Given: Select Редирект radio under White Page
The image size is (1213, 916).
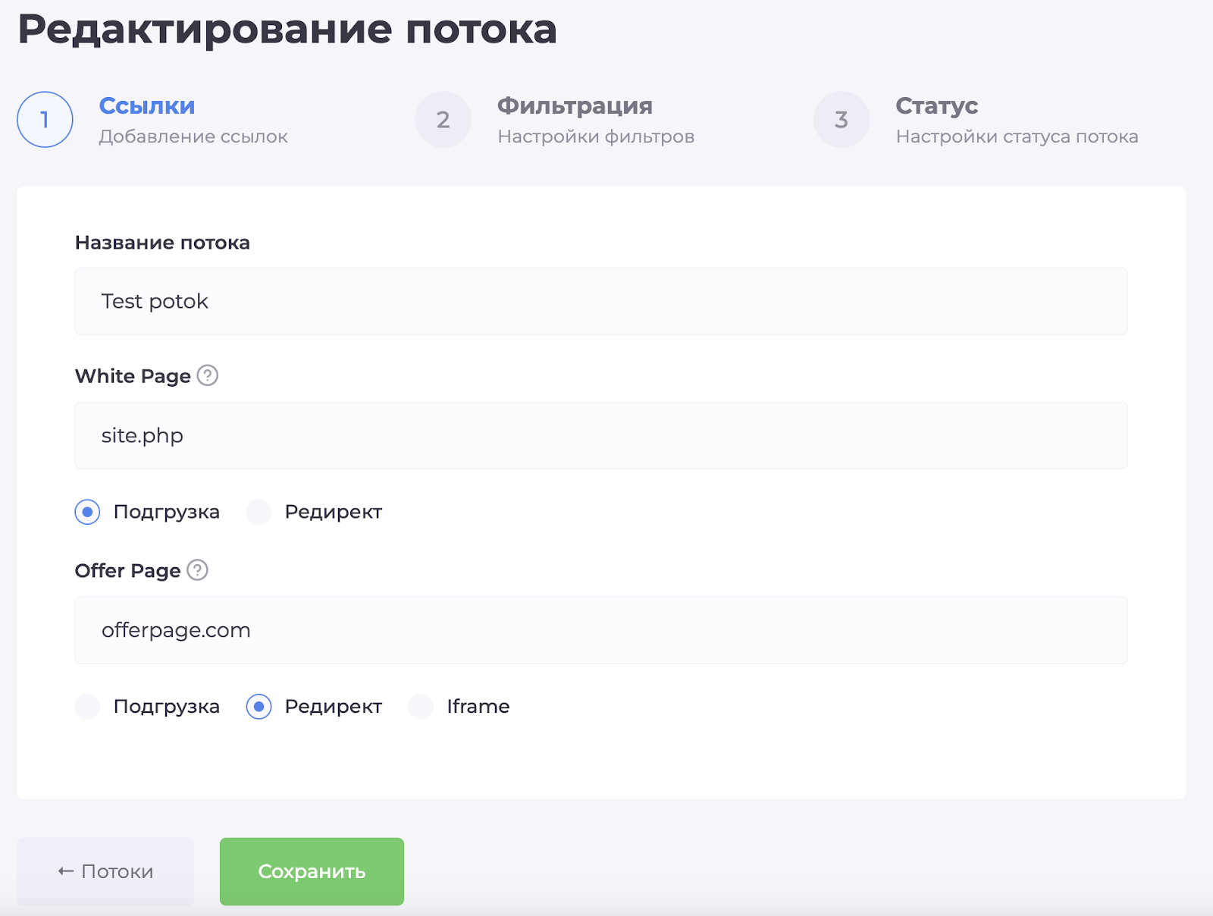Looking at the screenshot, I should click(259, 512).
